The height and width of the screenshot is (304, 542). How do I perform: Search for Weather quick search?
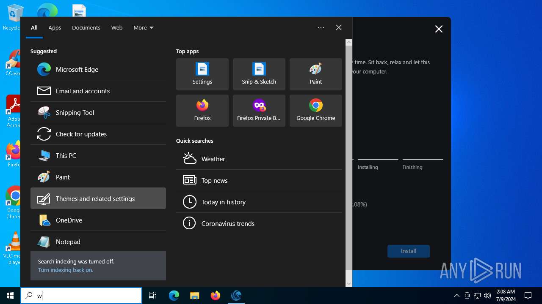tap(259, 159)
